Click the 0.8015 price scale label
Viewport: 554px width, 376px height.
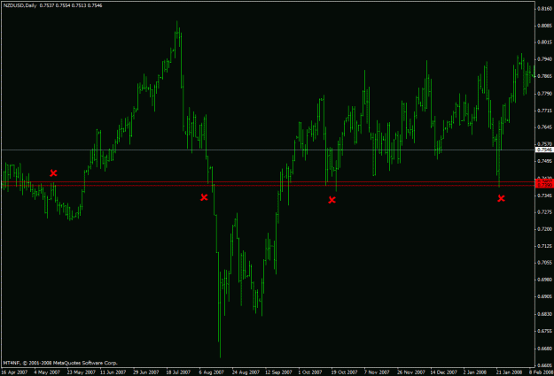544,42
